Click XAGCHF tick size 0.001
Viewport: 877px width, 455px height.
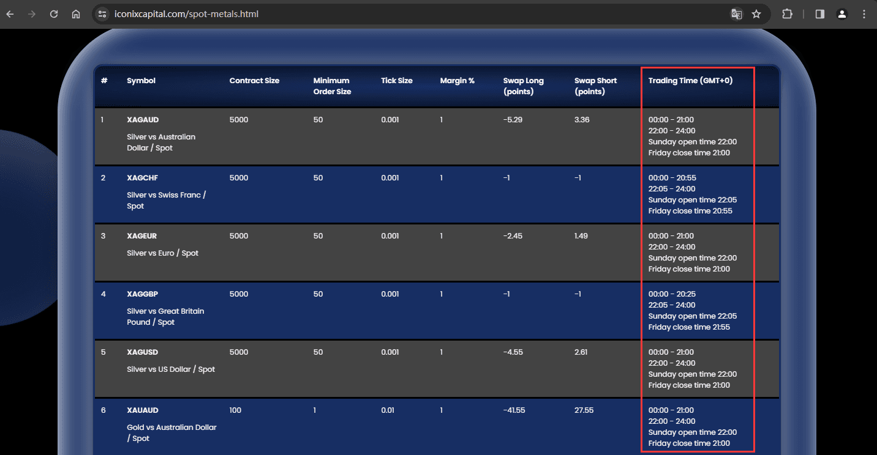pos(390,178)
